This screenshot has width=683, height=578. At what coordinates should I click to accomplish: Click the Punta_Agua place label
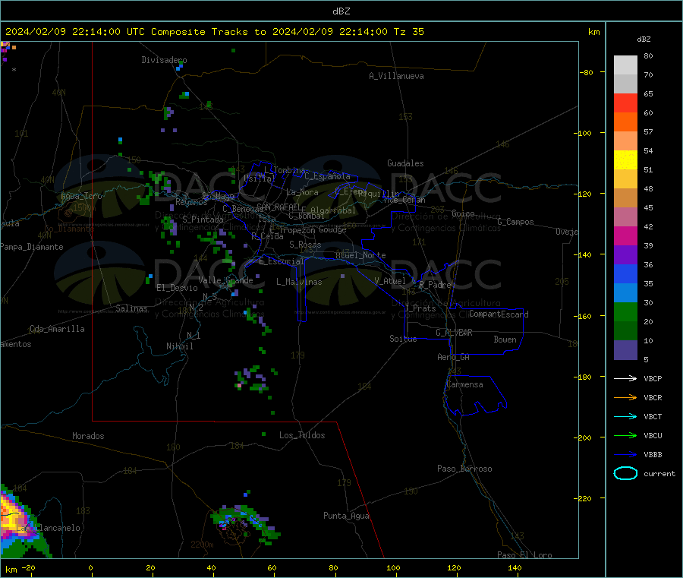pyautogui.click(x=346, y=516)
